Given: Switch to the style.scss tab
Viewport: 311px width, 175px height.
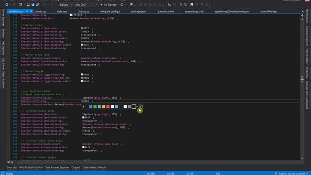Looking at the screenshot, I should 62,12.
